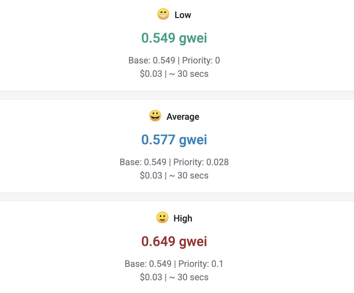This screenshot has width=354, height=293.
Task: Select the High gas price heading
Action: [183, 218]
